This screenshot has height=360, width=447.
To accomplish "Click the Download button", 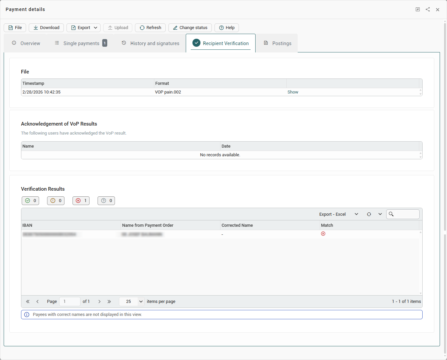I will (46, 28).
